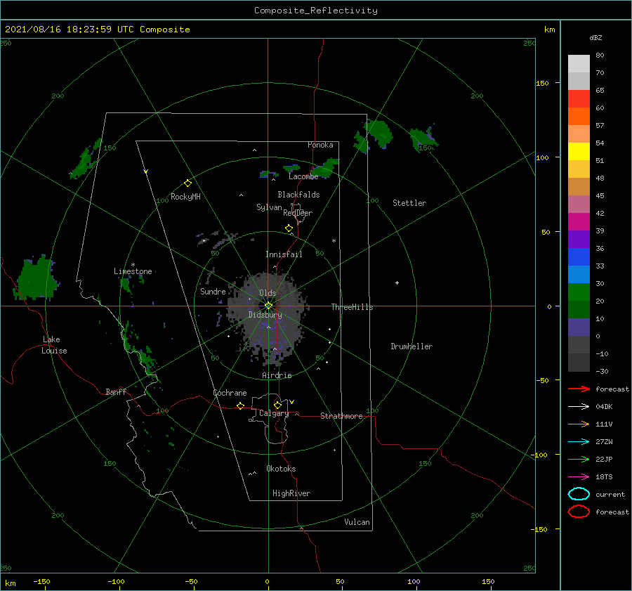This screenshot has height=591, width=632.
Task: Select the 80 dBZ light gray swatch
Action: 579,63
